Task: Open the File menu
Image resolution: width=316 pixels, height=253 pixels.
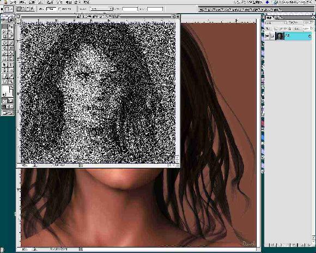Action: tap(13, 2)
